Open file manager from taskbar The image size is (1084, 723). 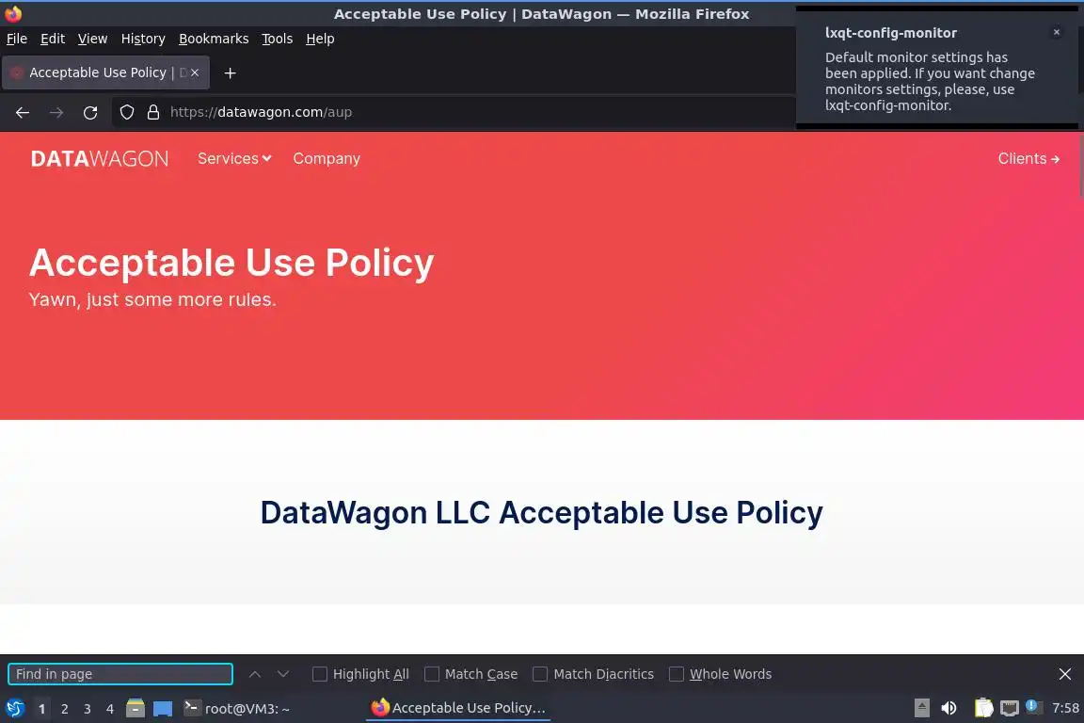(135, 708)
